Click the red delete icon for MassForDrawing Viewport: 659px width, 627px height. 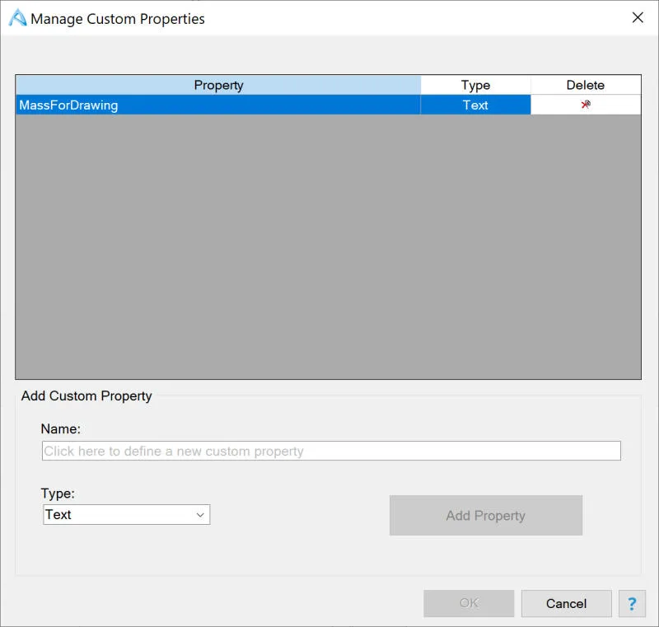tap(586, 104)
